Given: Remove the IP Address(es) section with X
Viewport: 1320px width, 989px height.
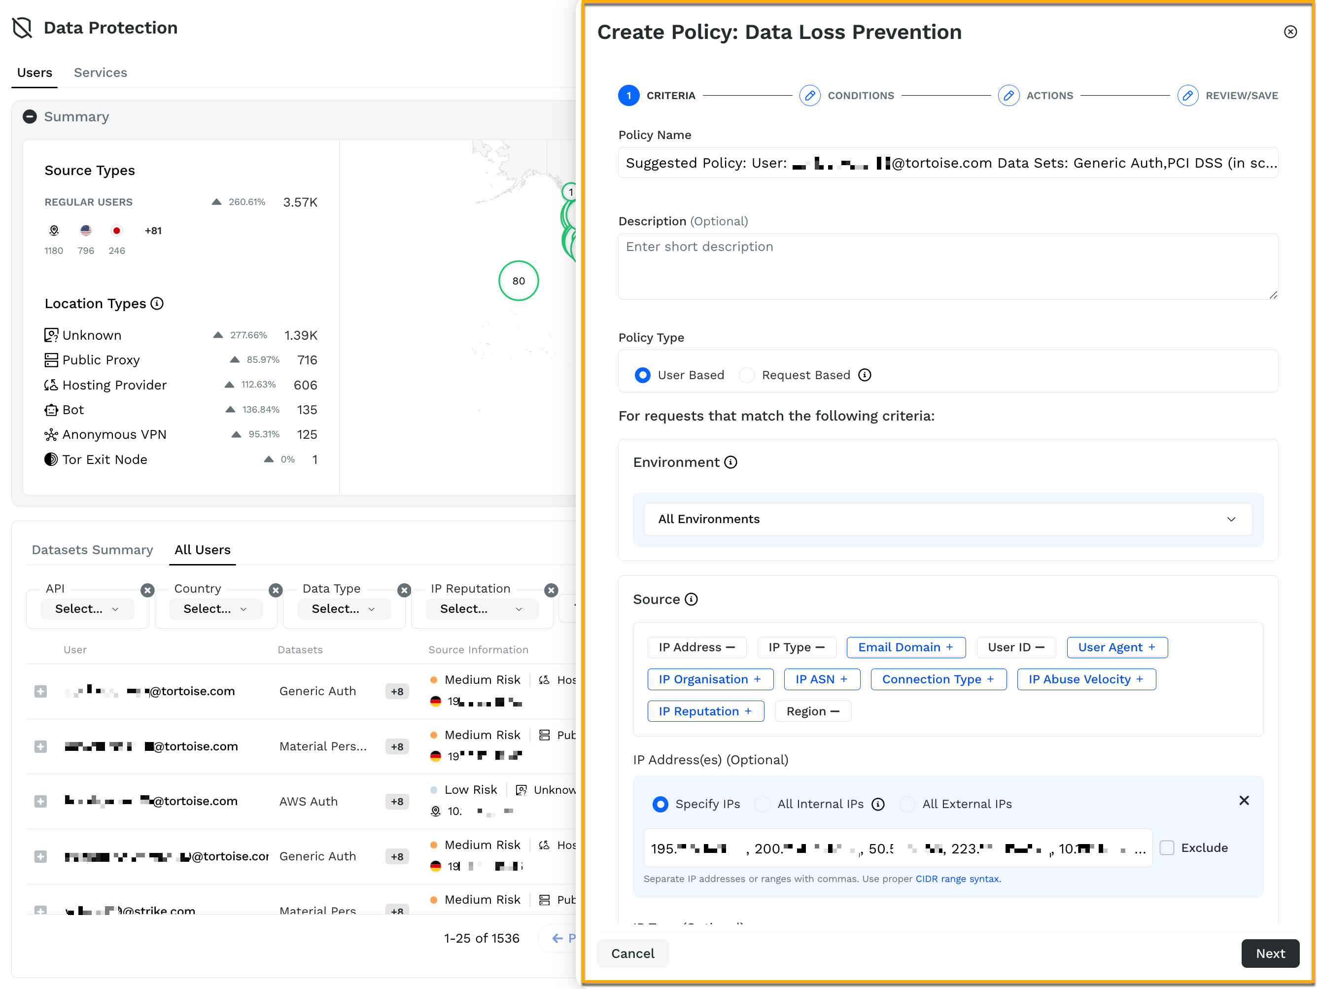Looking at the screenshot, I should click(x=1244, y=800).
